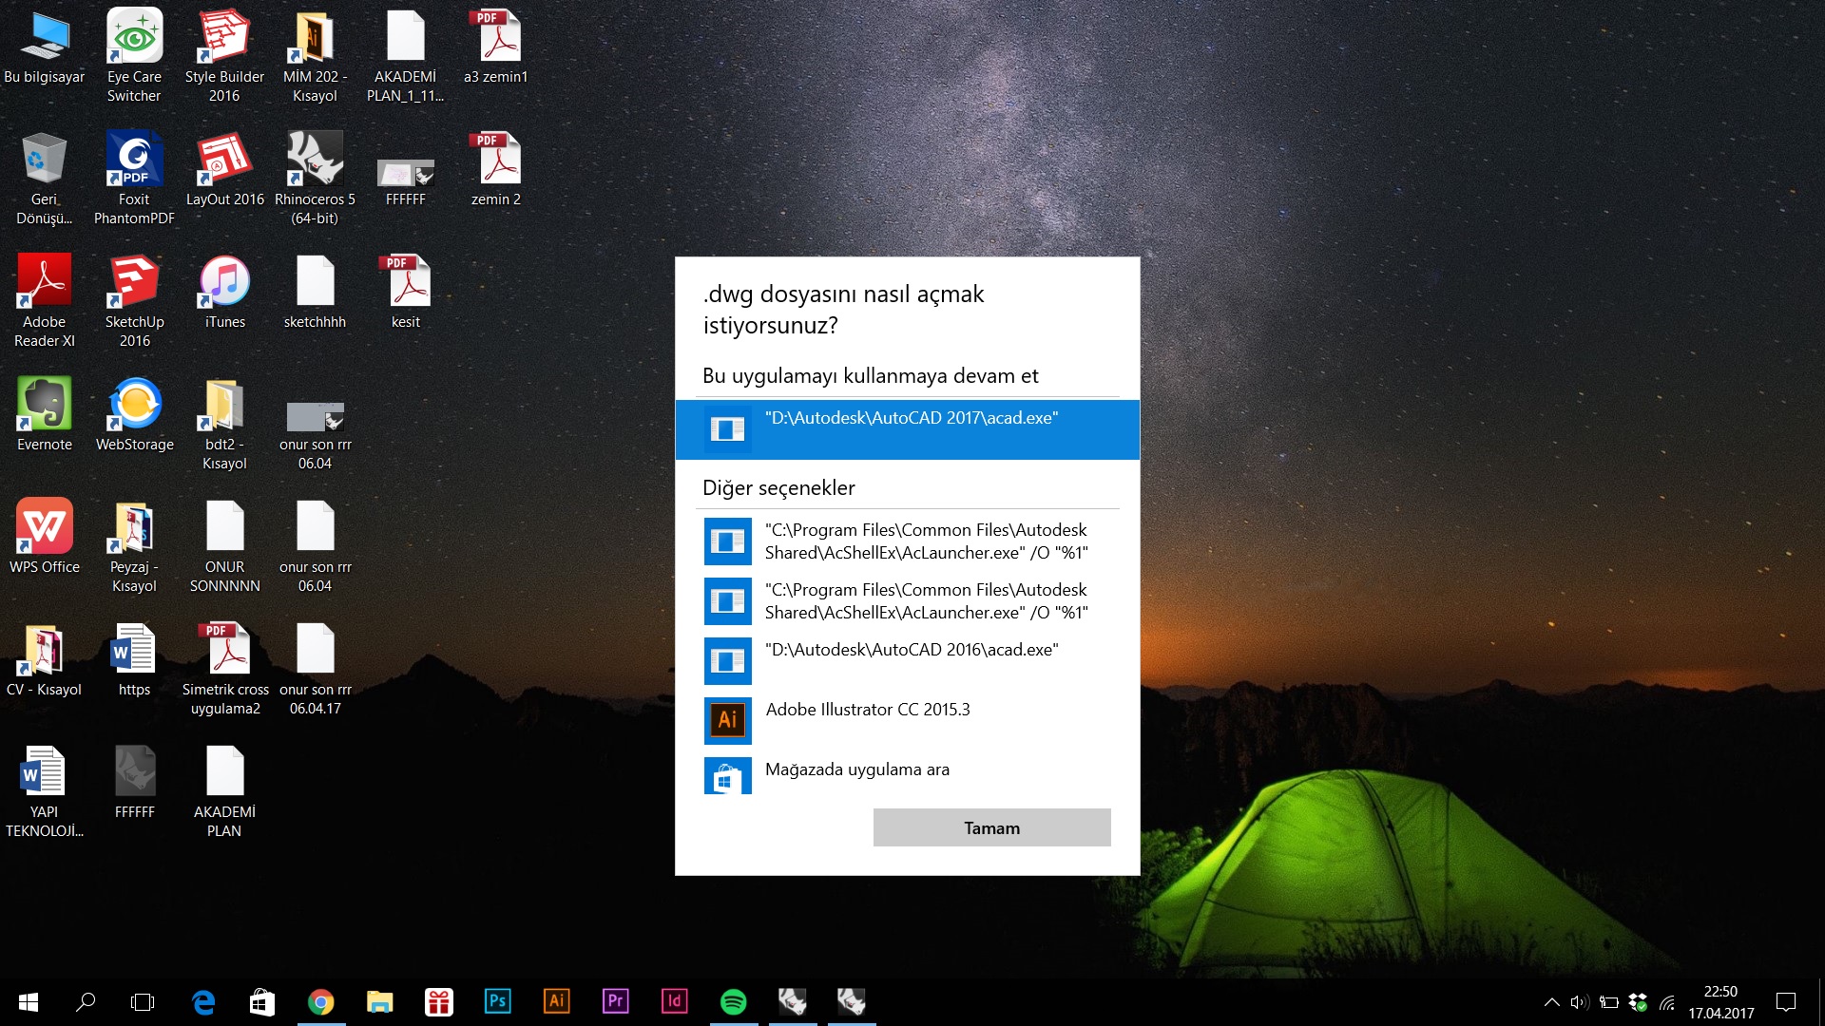
Task: Open Rhinoceros 5 desktop shortcut
Action: coord(315,179)
